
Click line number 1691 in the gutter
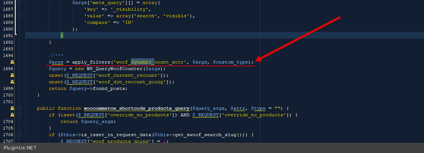[7, 36]
